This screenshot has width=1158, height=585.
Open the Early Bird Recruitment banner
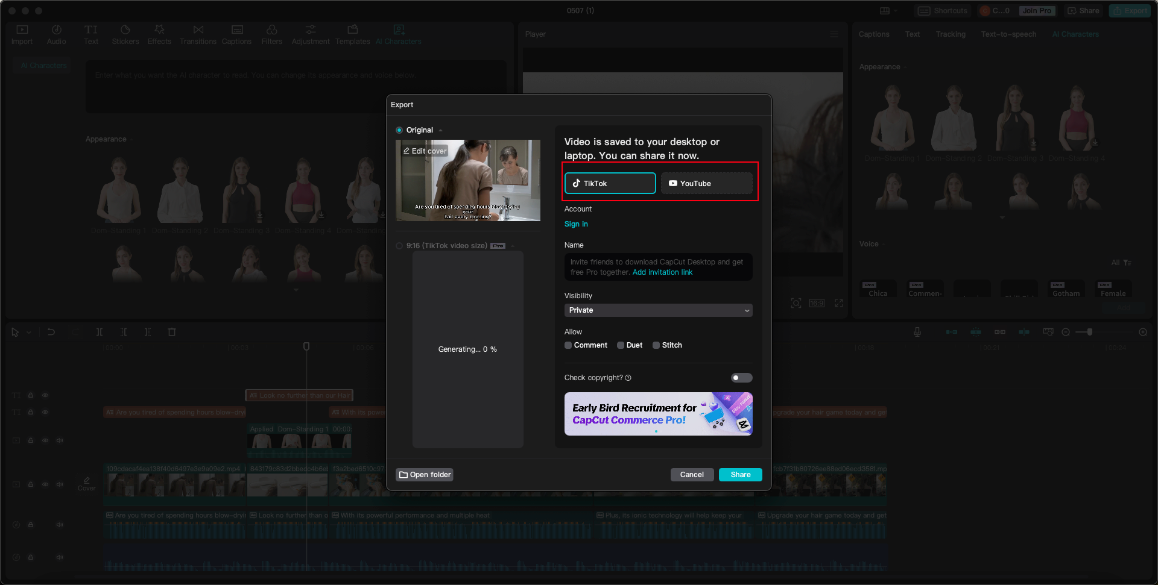pos(658,414)
